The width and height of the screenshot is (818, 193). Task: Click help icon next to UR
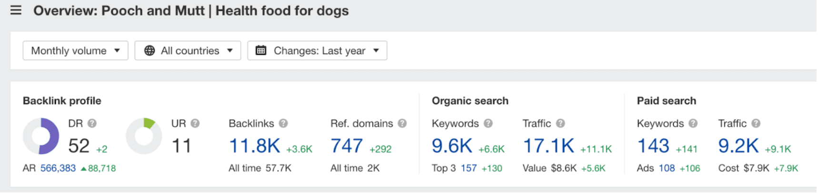tap(195, 124)
